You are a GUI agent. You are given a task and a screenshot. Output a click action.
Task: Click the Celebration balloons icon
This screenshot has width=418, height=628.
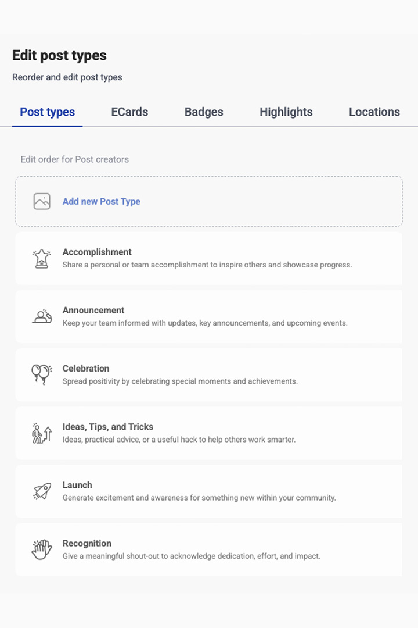pos(42,374)
